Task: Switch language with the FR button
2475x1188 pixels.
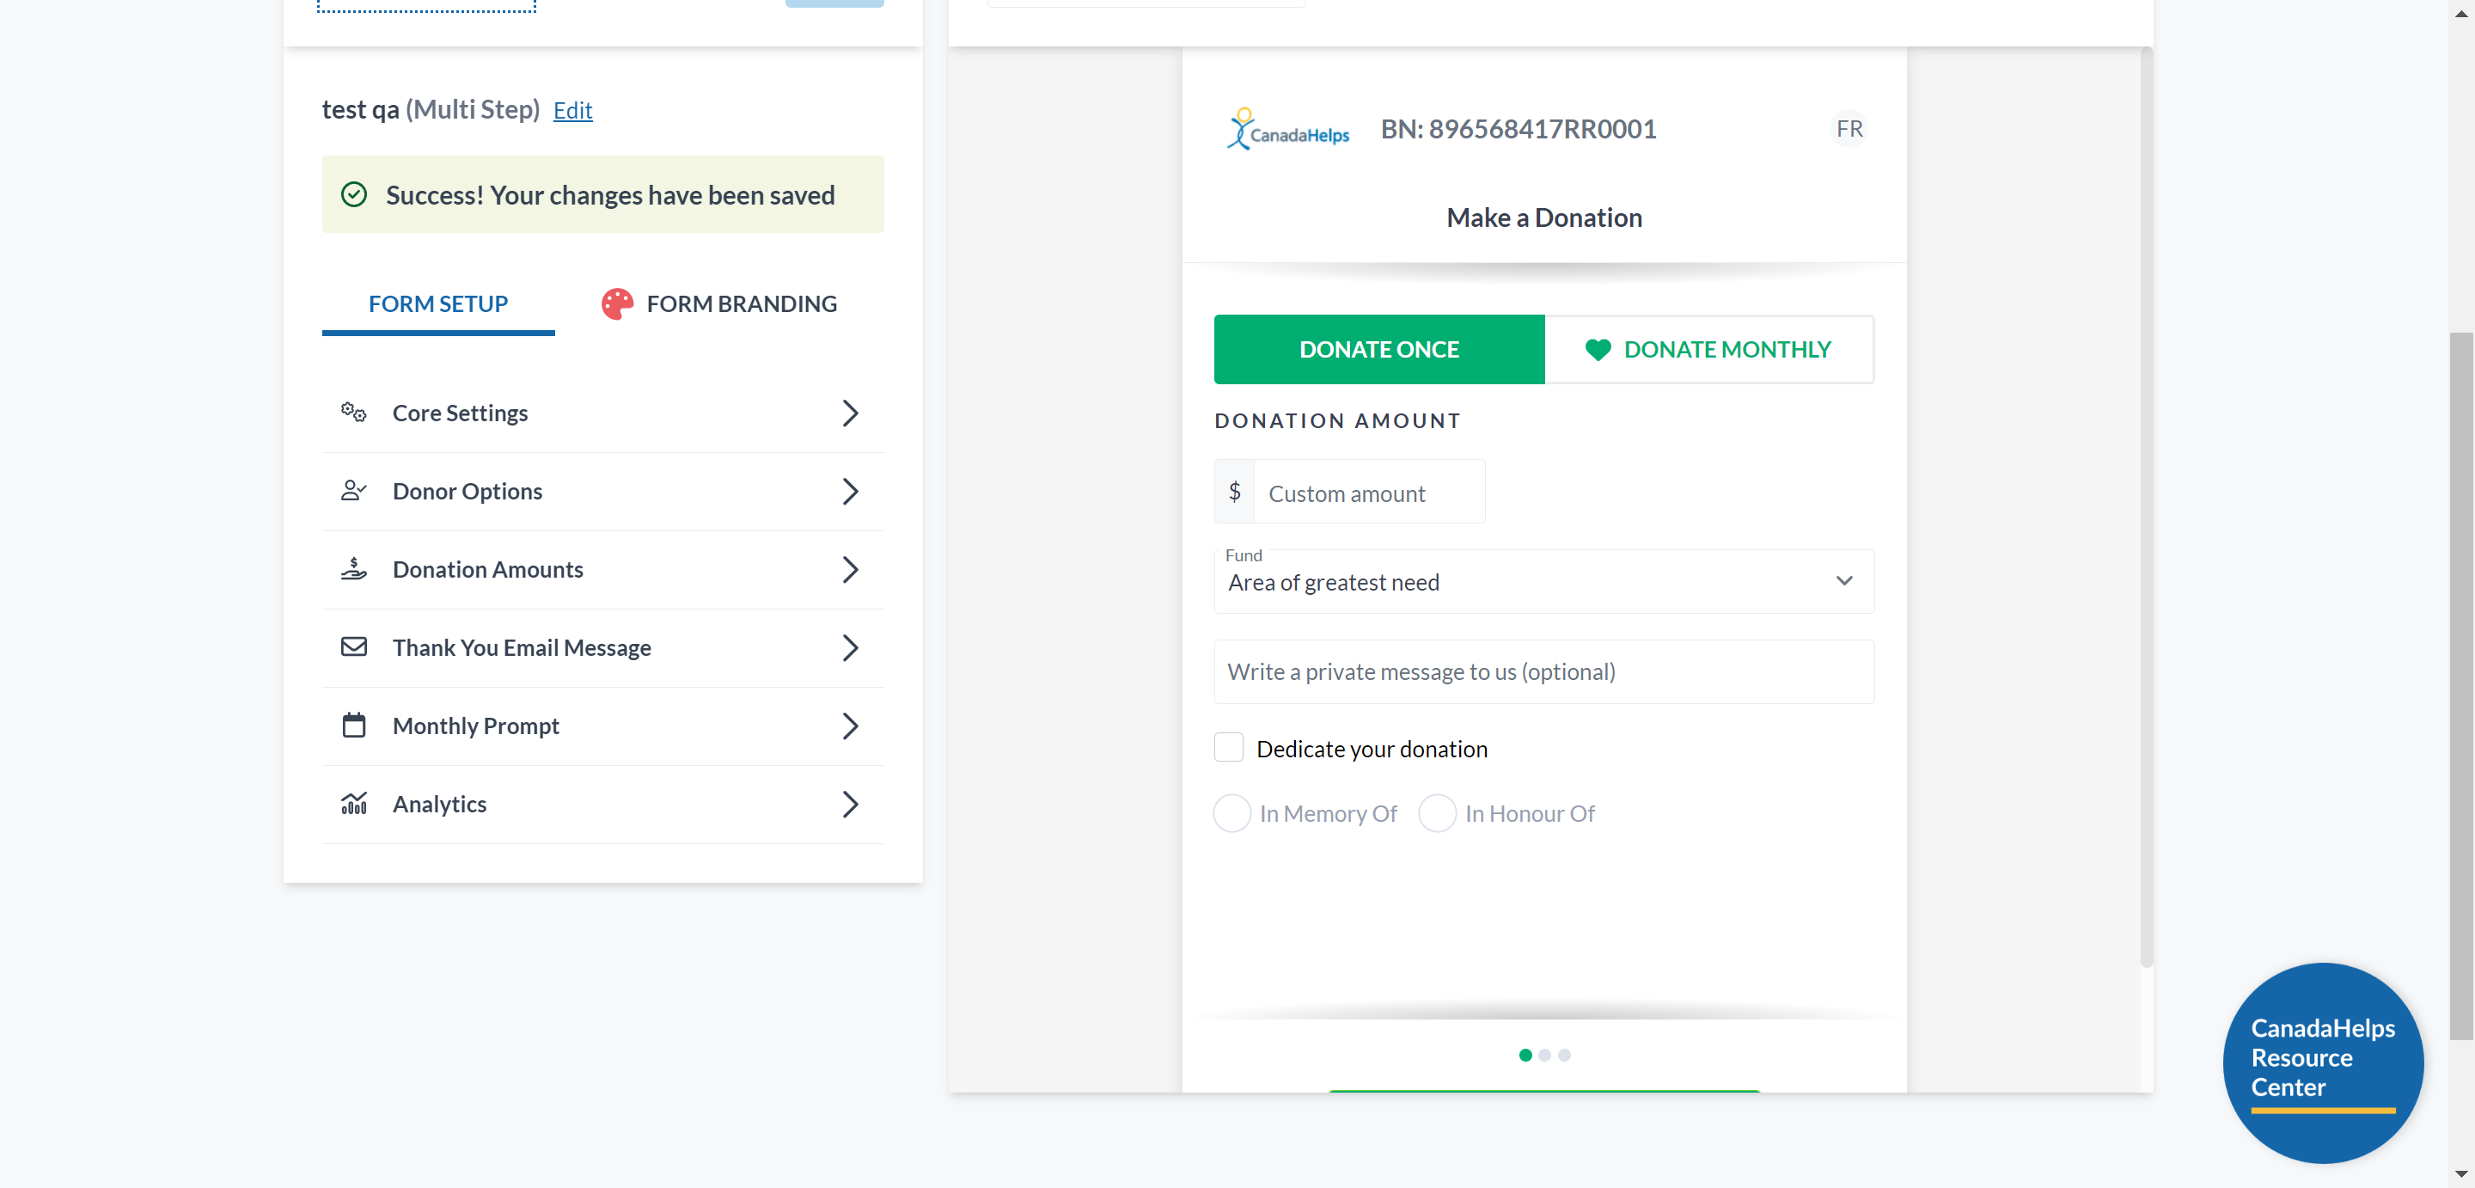Action: tap(1849, 129)
